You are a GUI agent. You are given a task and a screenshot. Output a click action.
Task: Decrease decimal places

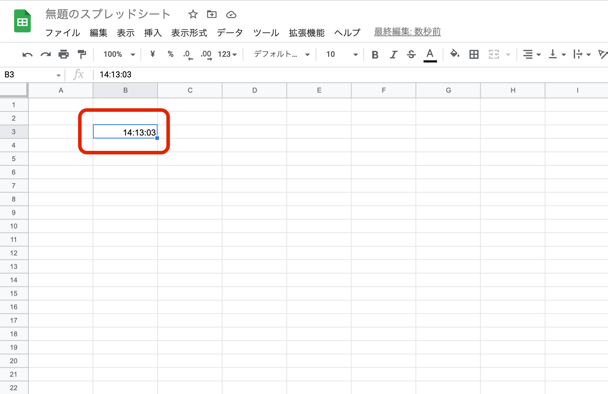click(188, 55)
